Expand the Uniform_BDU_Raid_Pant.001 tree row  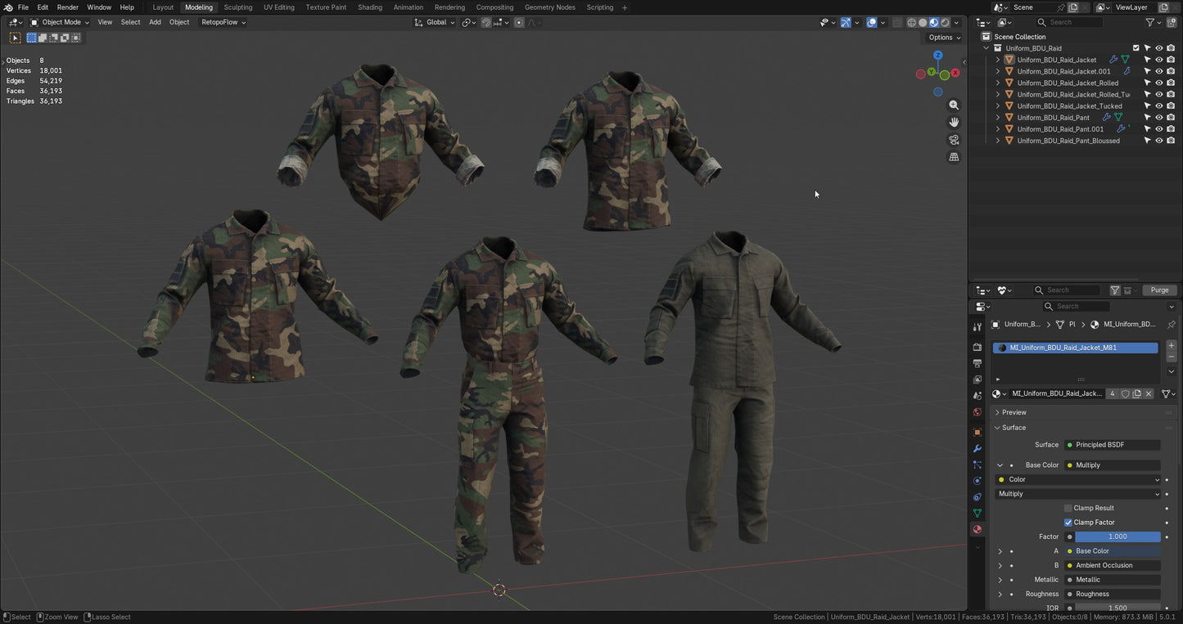(997, 129)
